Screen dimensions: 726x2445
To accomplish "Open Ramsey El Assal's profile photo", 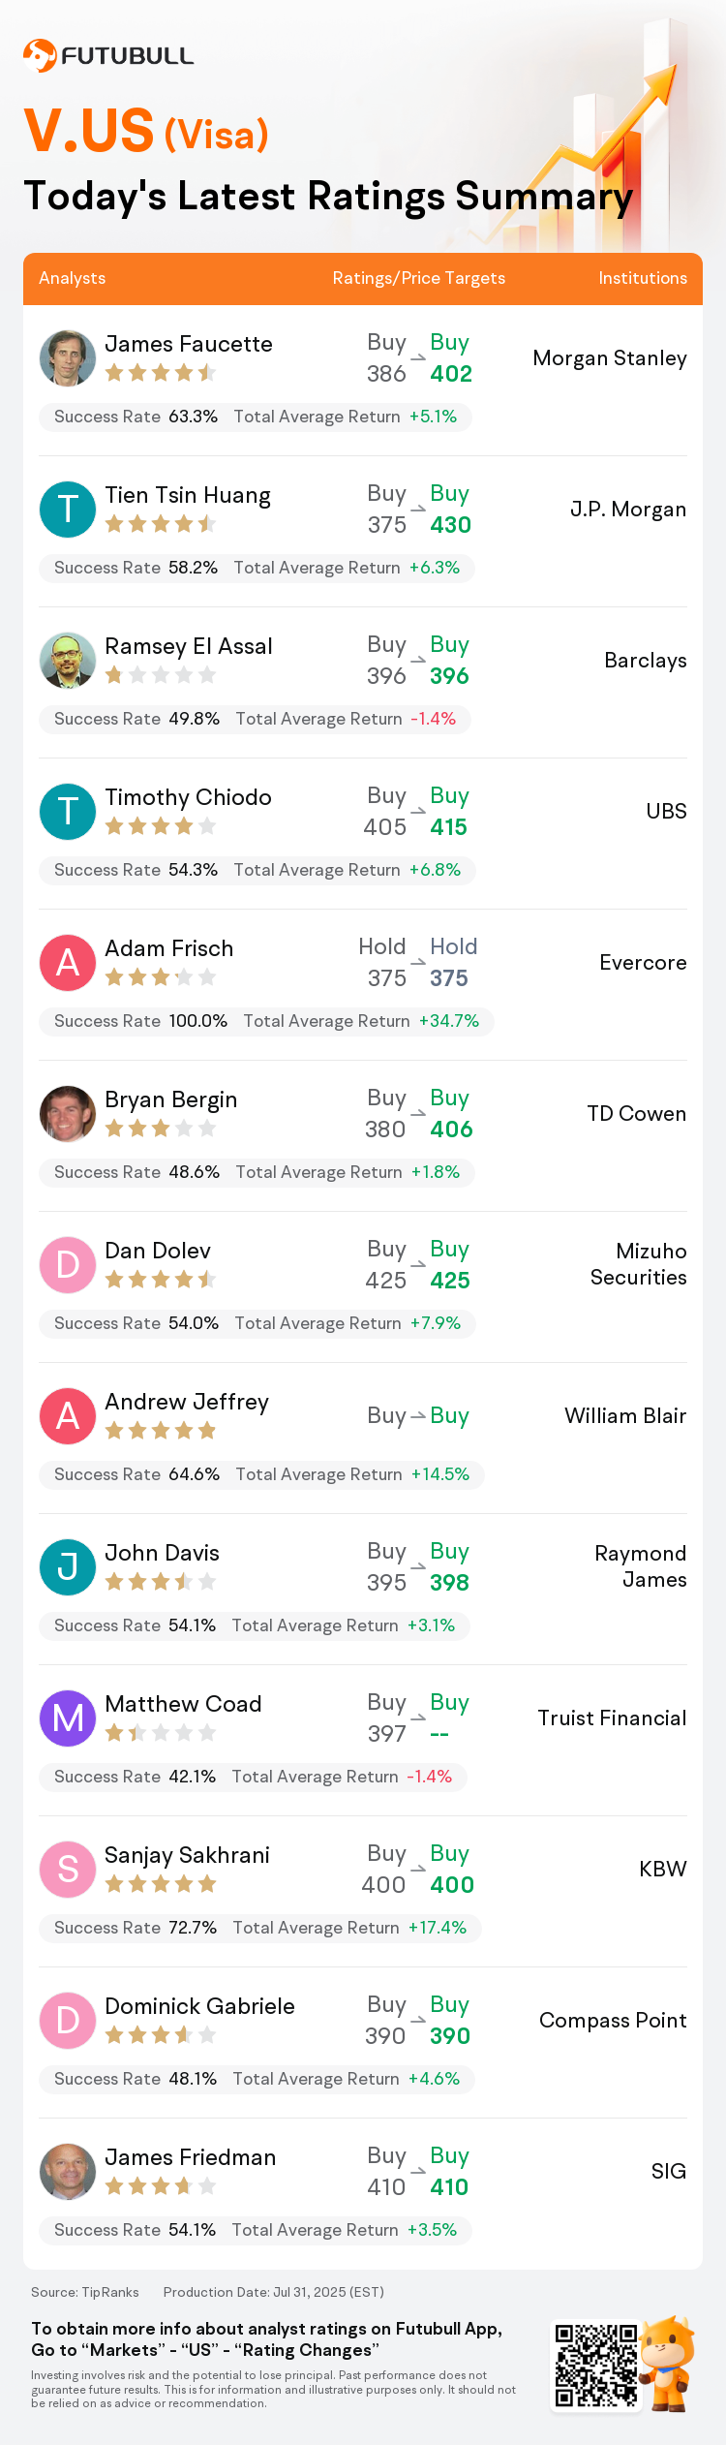I will coord(68,661).
